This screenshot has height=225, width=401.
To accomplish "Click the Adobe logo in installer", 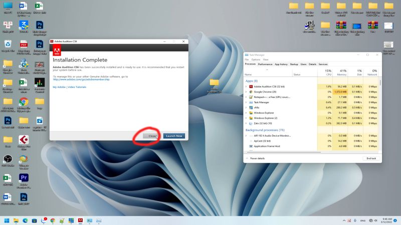I will pos(57,50).
